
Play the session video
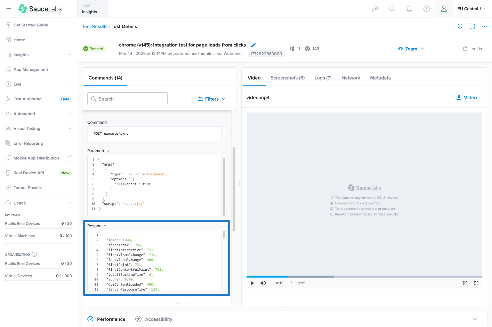click(252, 283)
